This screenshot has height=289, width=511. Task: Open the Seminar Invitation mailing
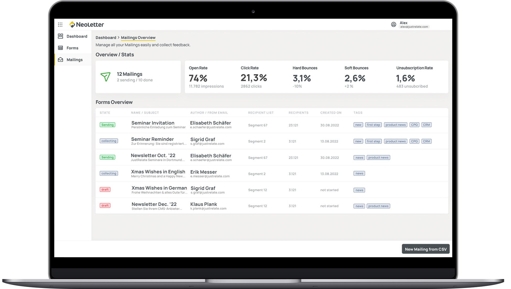coord(153,123)
